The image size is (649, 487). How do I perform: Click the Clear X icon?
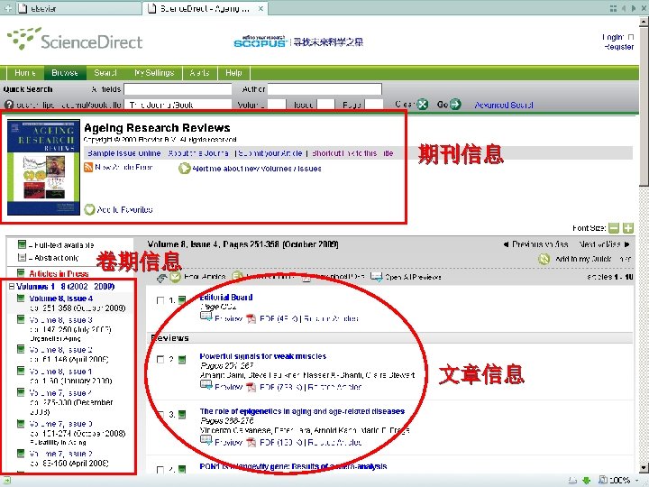422,105
